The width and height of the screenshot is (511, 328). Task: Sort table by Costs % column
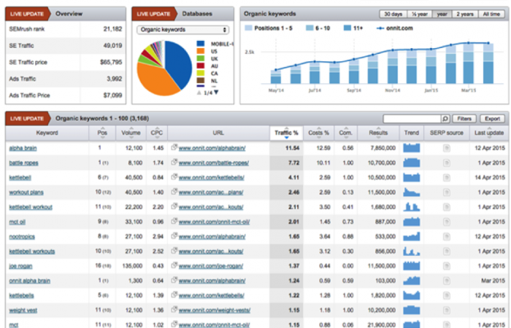319,133
